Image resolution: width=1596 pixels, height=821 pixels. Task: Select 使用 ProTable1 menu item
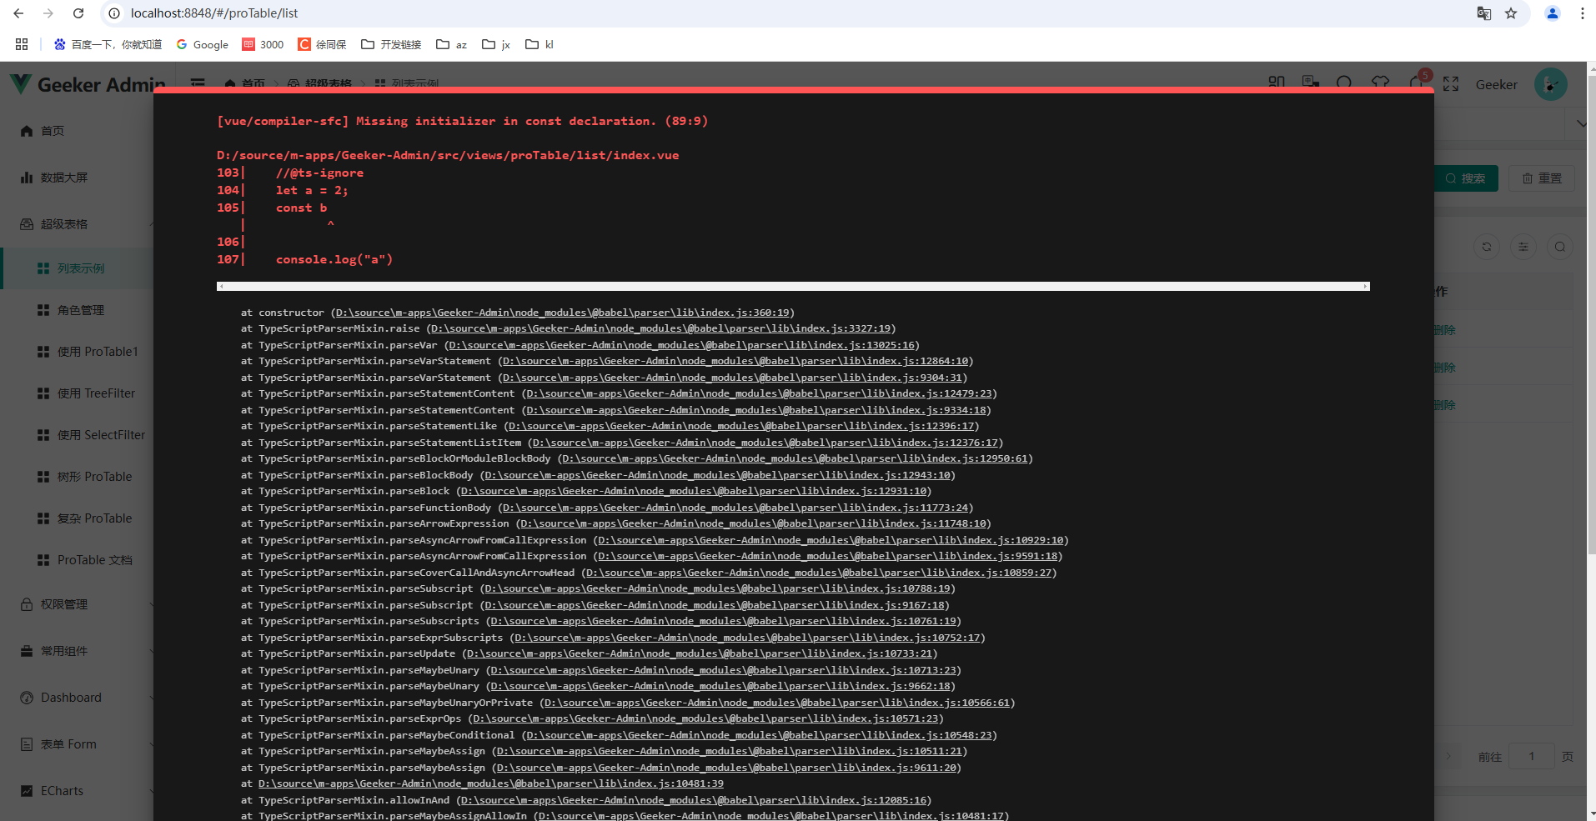click(77, 352)
